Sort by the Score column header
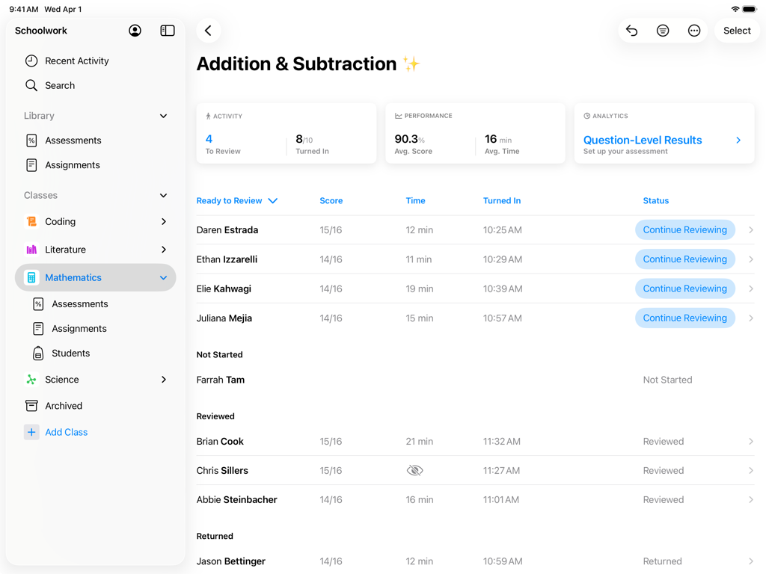766x574 pixels. pos(331,200)
